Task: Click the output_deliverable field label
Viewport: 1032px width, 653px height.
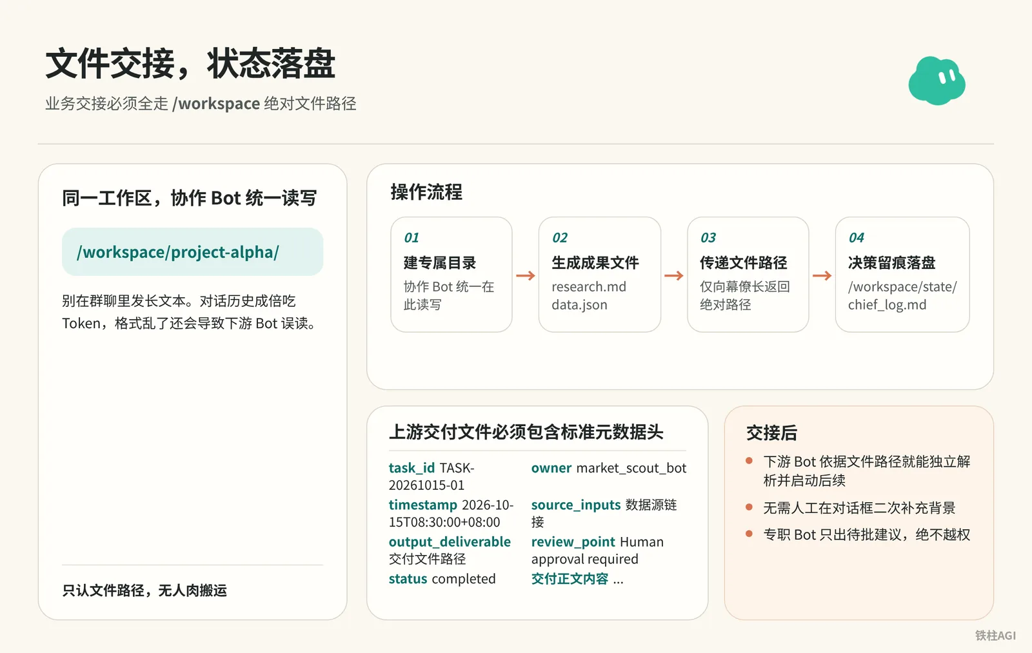Action: pos(450,541)
